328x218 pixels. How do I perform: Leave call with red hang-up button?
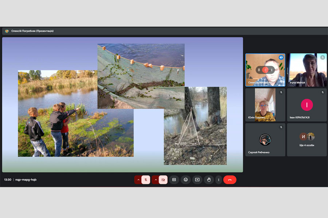click(230, 179)
